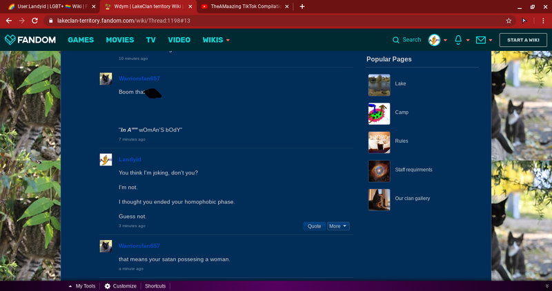Screen dimensions: 552x291
Task: Expand My Tools in the bottom toolbar
Action: coord(82,286)
